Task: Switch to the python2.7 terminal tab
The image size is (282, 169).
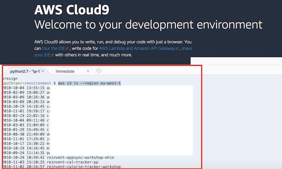Action: pos(25,71)
